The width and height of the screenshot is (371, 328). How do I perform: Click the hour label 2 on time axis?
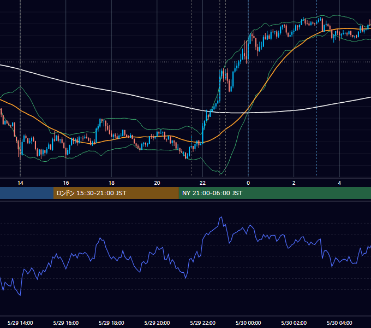294,183
